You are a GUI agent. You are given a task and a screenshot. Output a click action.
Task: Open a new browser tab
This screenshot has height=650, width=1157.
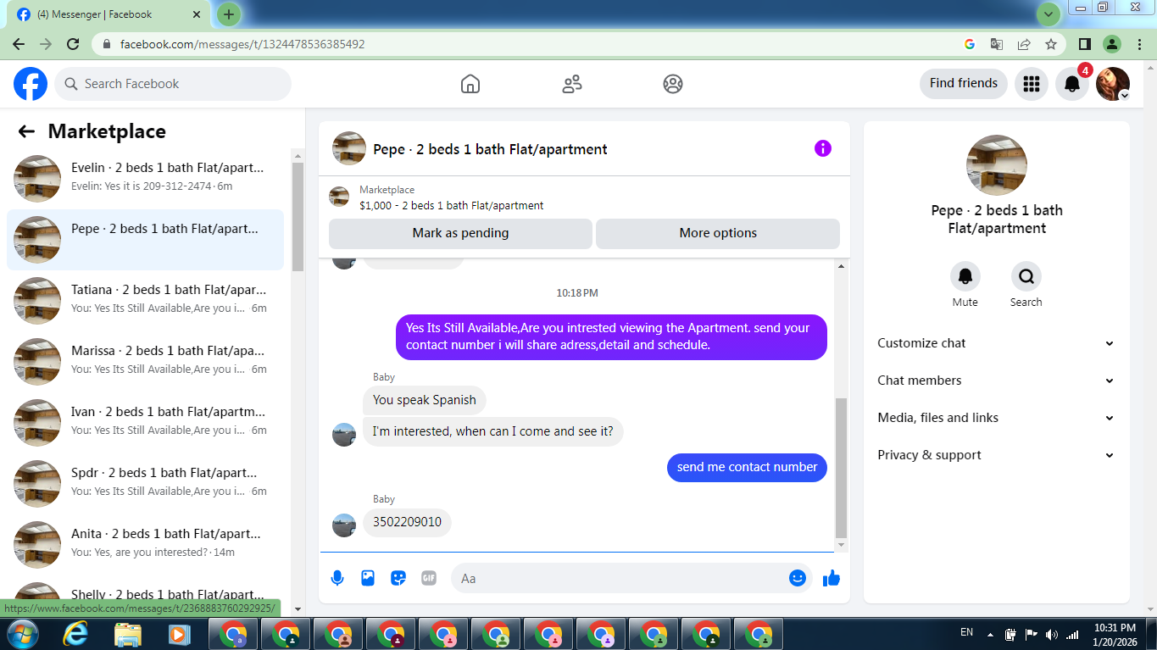point(229,14)
